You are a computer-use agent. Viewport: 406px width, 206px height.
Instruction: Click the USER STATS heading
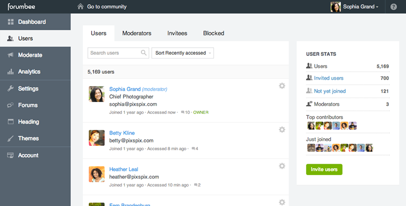click(x=321, y=54)
